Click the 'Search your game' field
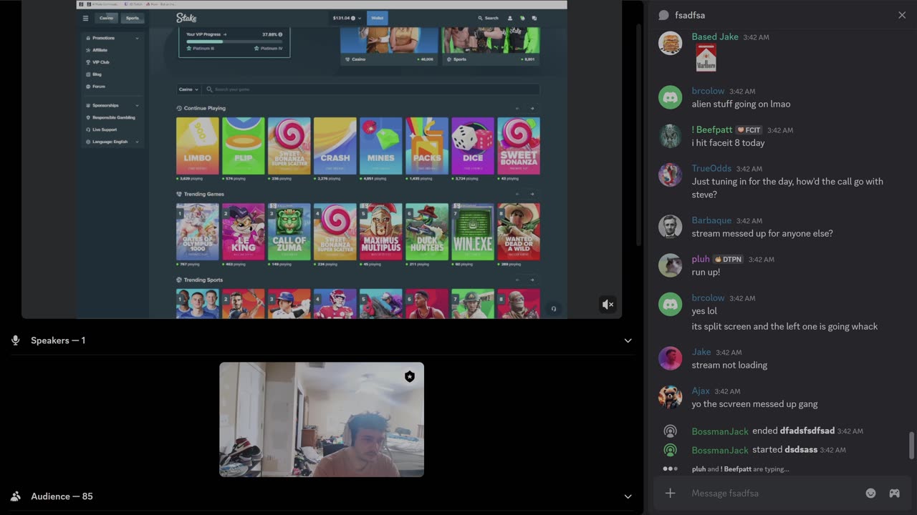 coord(371,89)
